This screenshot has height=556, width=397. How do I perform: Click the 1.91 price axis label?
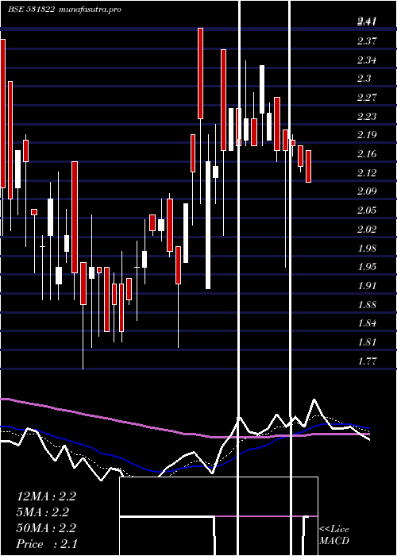pos(367,286)
